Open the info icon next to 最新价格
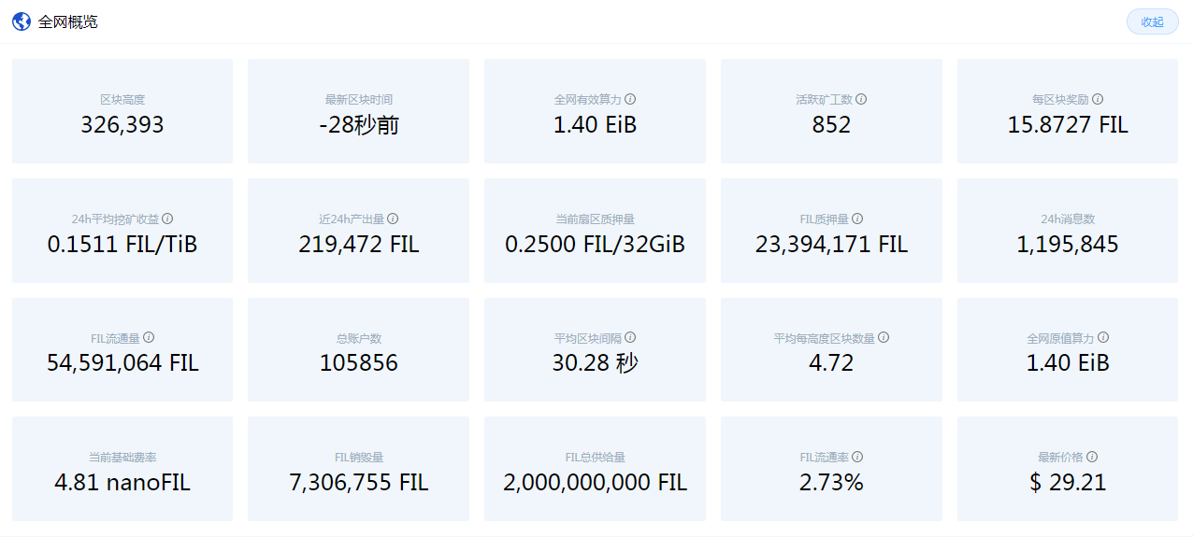Viewport: 1193px width, 537px height. click(1092, 457)
